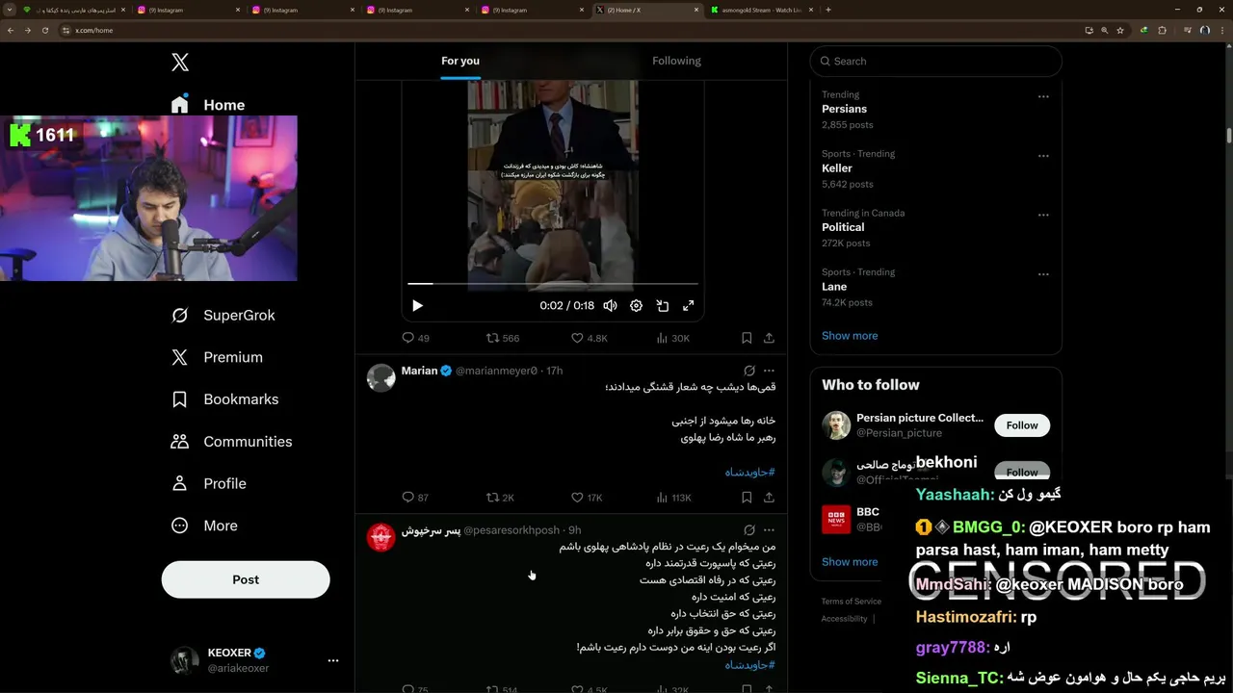View analytics of Marian's post, 113K views

click(674, 498)
